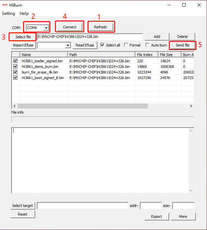The height and width of the screenshot is (230, 207).
Task: Click the File Size column header
Action: tap(169, 55)
